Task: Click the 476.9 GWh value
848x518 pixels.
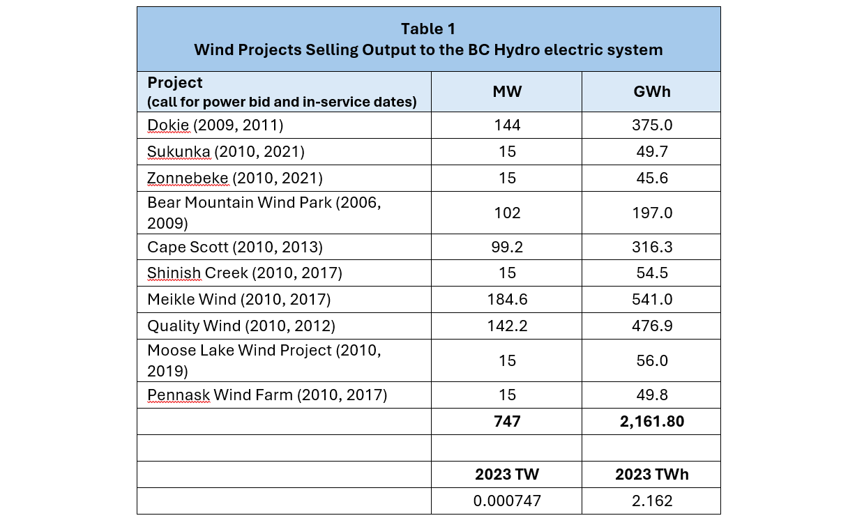Action: [651, 326]
